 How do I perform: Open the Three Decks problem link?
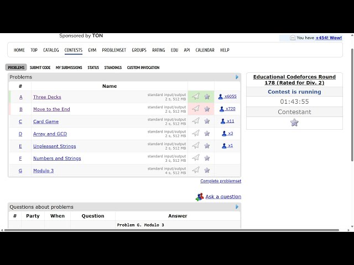(47, 97)
